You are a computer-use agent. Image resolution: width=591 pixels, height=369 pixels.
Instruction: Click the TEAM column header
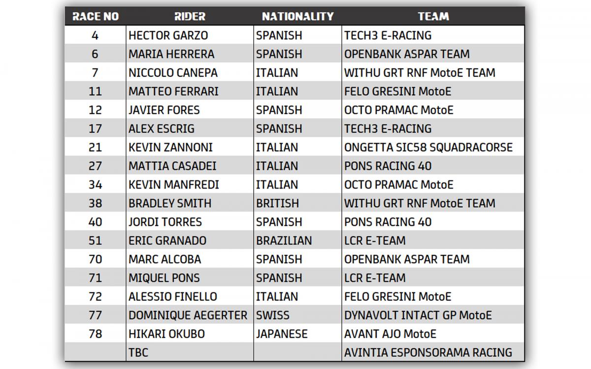(x=433, y=16)
